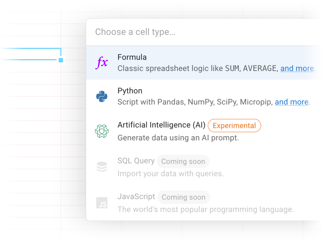
Task: Open the 'and more' link under Python
Action: pos(292,102)
